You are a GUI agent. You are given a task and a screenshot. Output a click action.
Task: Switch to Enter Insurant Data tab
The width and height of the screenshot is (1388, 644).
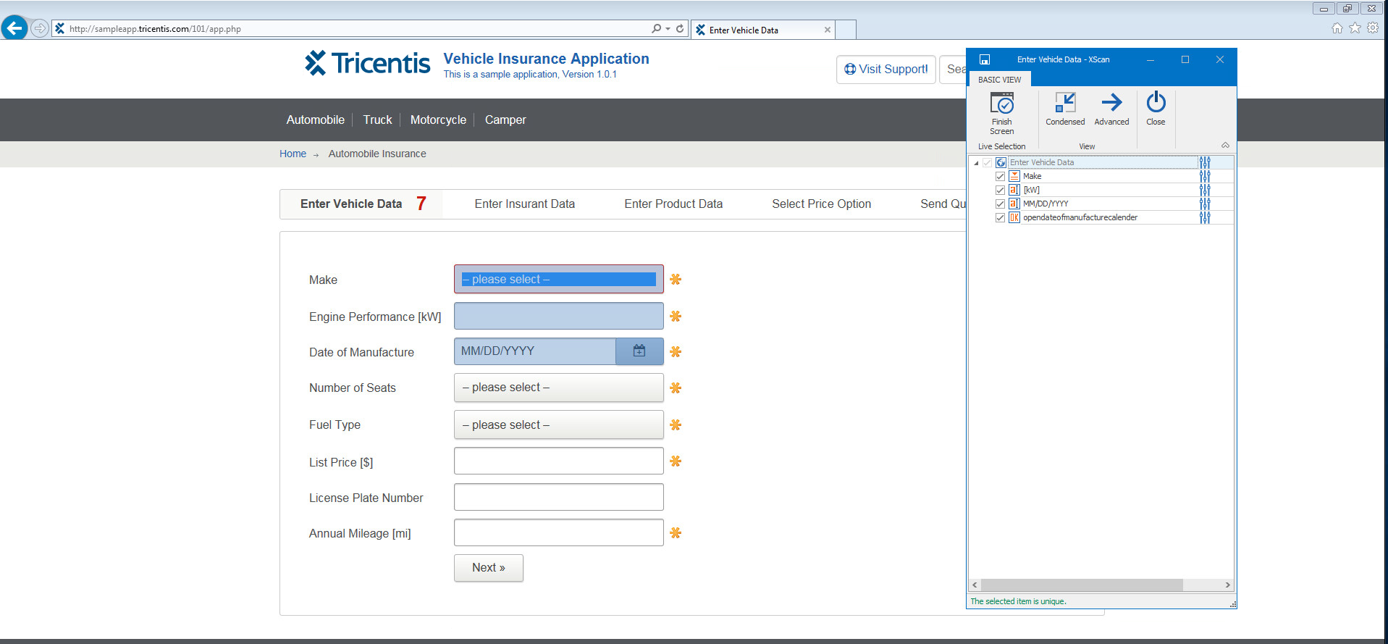click(524, 204)
